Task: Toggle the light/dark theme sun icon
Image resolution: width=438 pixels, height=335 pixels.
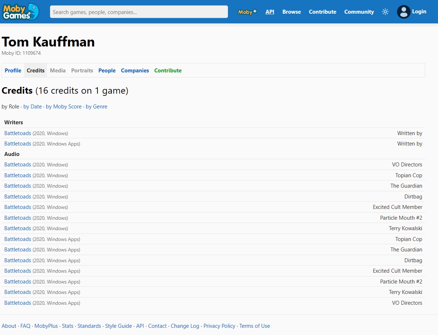Action: [x=385, y=12]
